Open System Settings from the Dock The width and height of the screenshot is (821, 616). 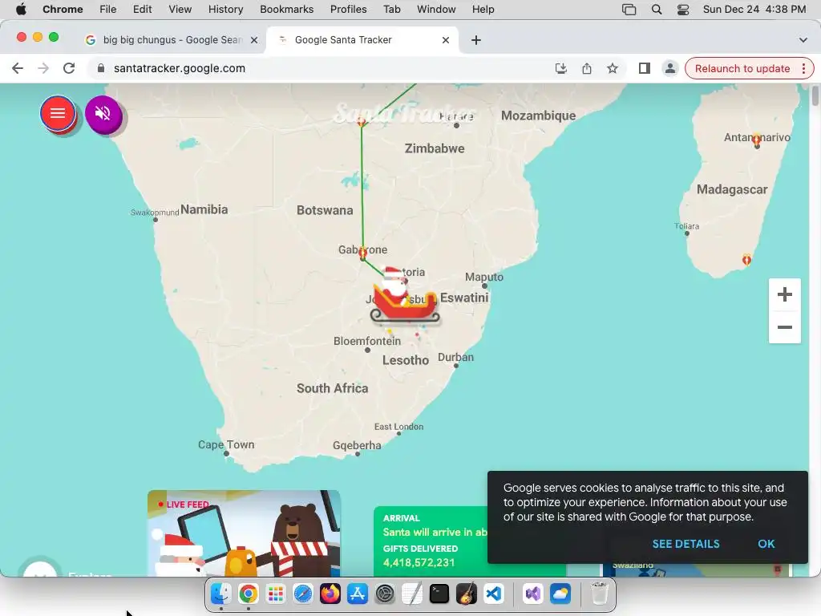point(385,594)
